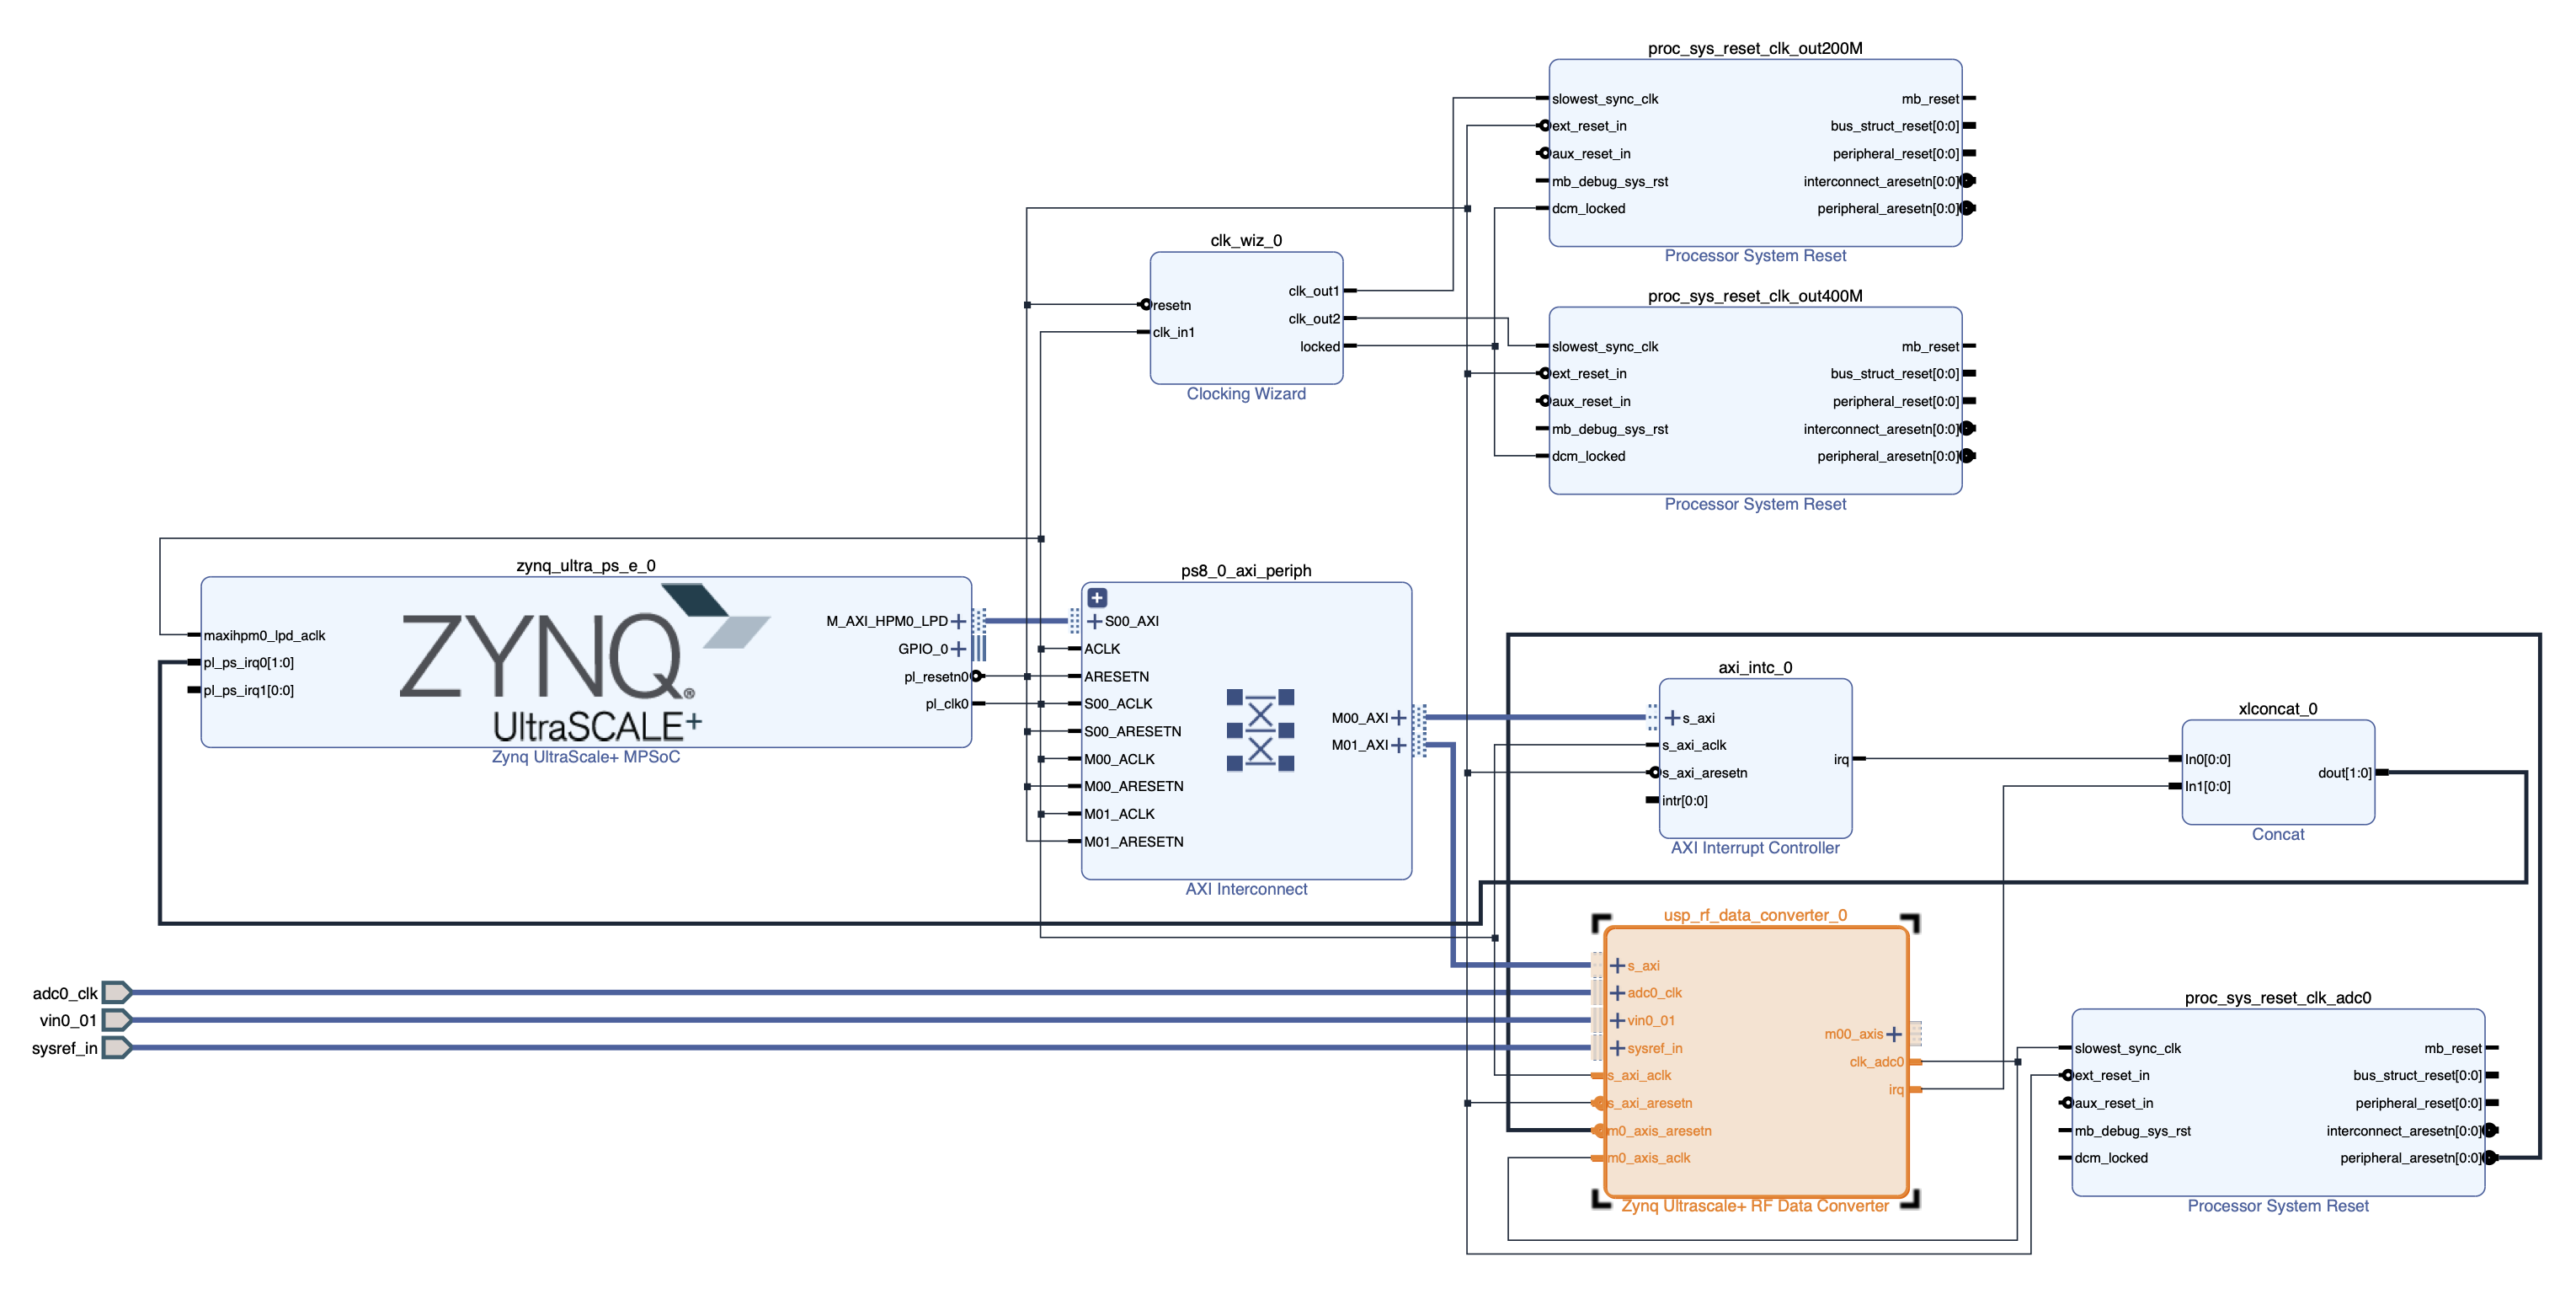Expand the GPIO_0 interface plus sign
The height and width of the screenshot is (1294, 2576).
coord(958,650)
